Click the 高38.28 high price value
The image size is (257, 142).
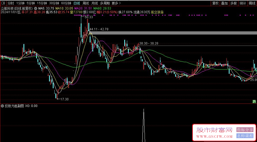tap(39, 12)
